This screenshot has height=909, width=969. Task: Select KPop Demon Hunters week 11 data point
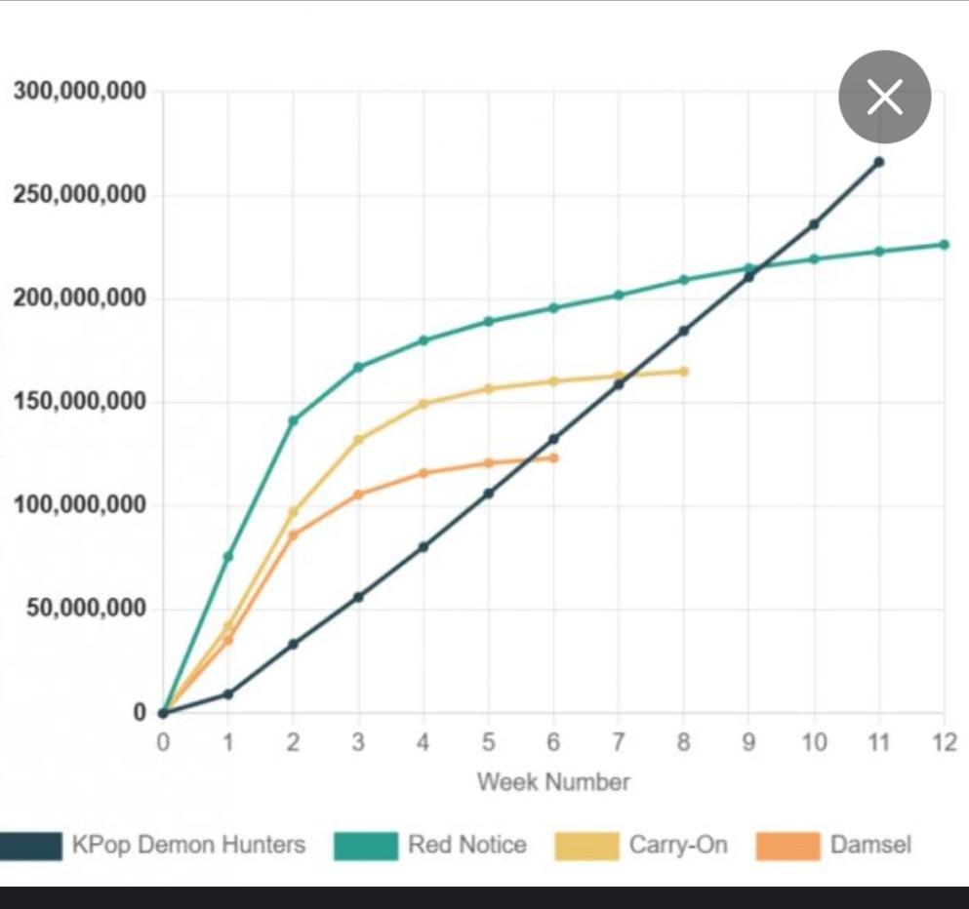[879, 162]
